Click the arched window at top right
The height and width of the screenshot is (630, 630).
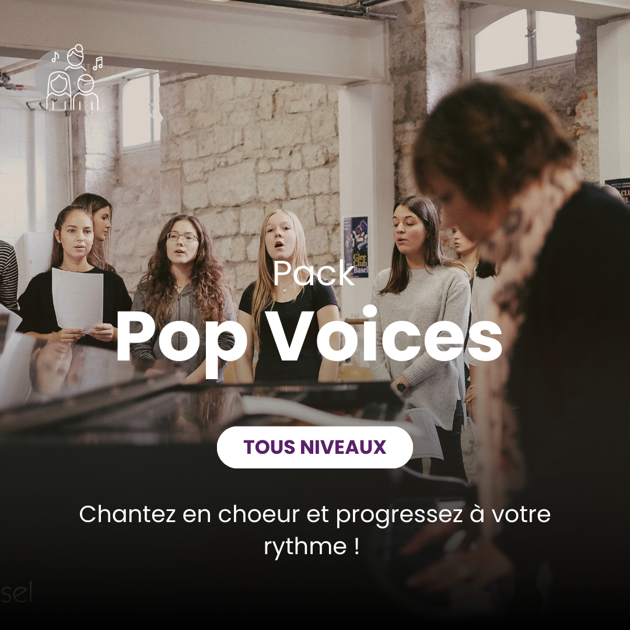pos(526,40)
